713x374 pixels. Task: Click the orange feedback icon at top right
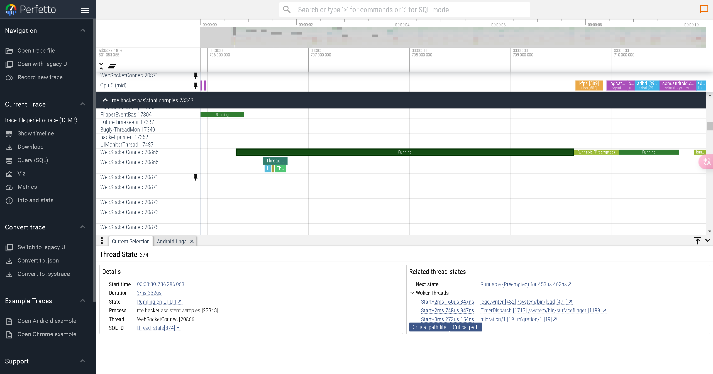[704, 9]
